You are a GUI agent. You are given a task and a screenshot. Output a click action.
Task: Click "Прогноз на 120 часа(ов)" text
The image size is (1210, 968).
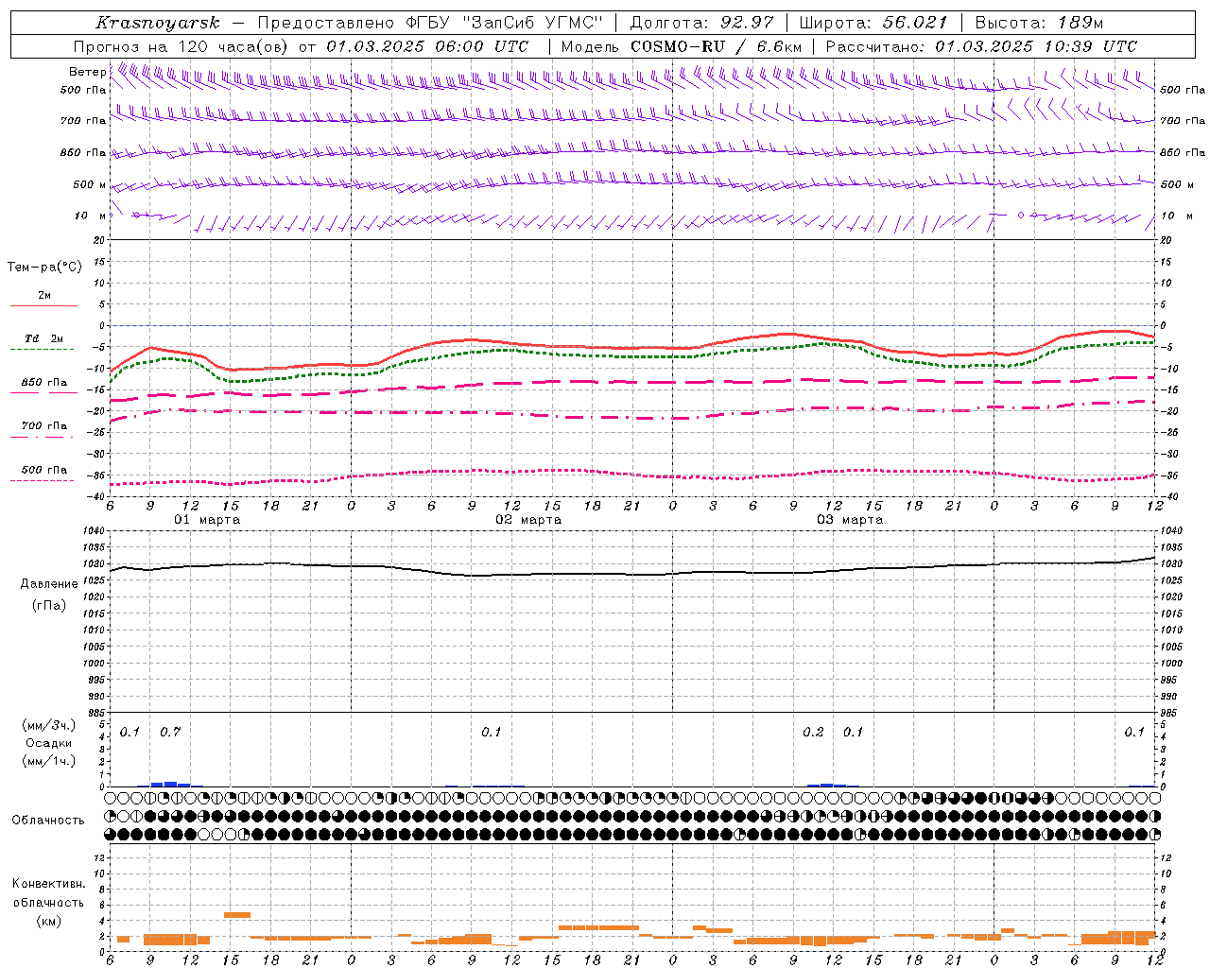pos(181,46)
